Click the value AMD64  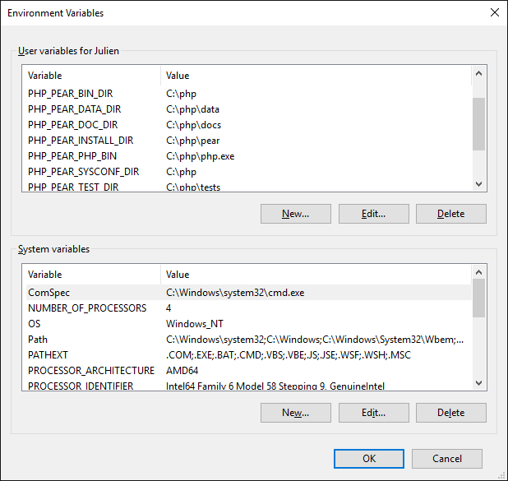(x=182, y=371)
